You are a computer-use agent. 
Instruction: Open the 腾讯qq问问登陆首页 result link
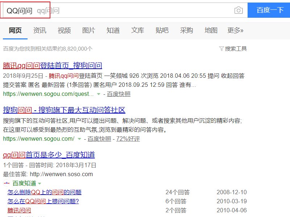click(x=52, y=65)
